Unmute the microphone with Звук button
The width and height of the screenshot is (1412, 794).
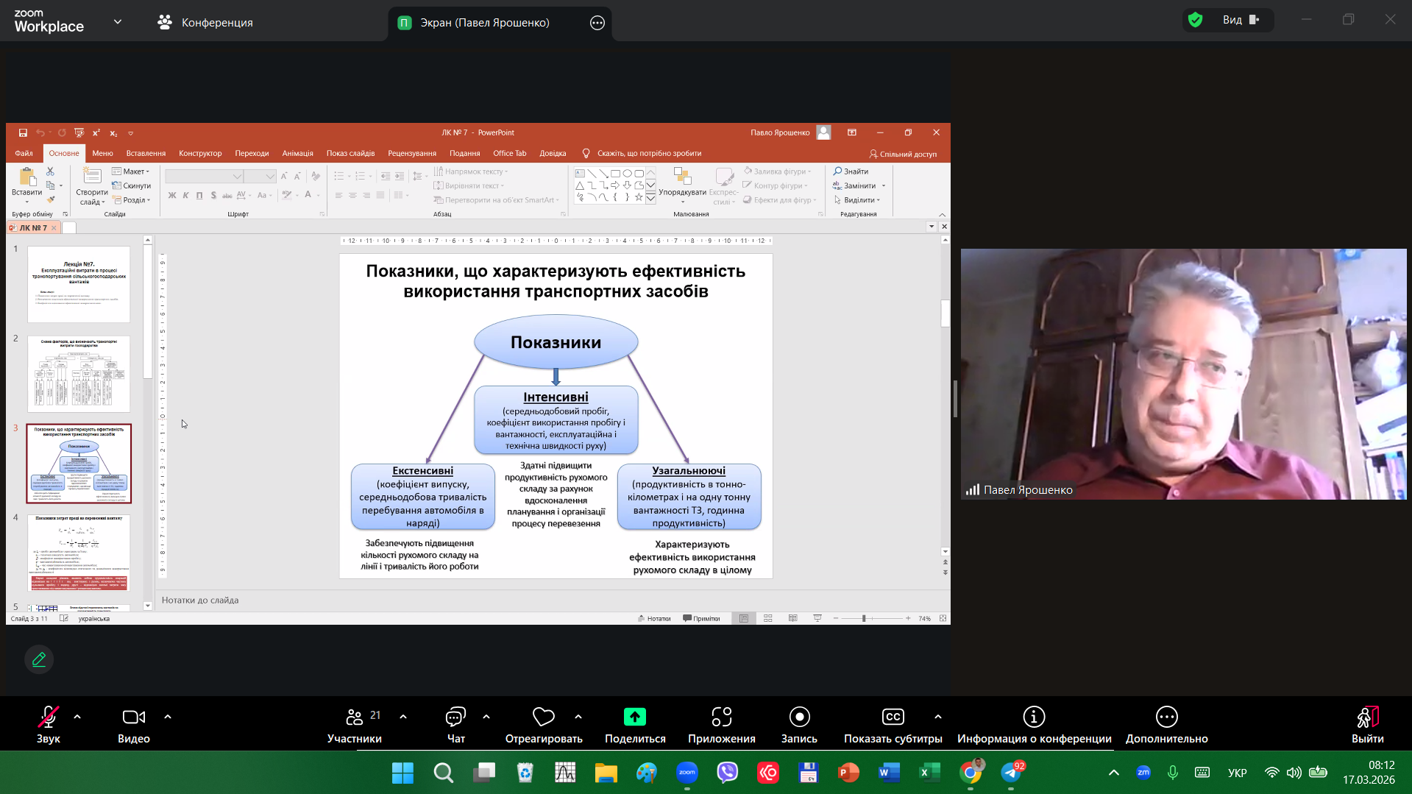[x=49, y=717]
